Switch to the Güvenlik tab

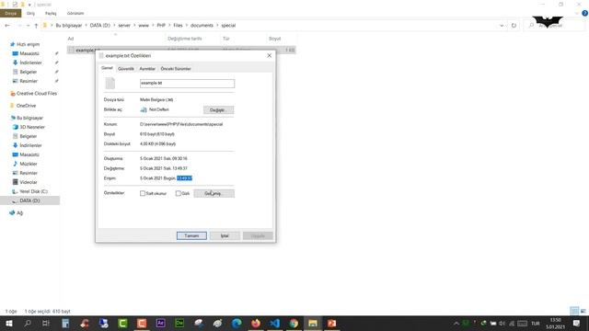coord(126,69)
